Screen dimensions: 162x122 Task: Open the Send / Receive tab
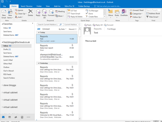point(27,6)
